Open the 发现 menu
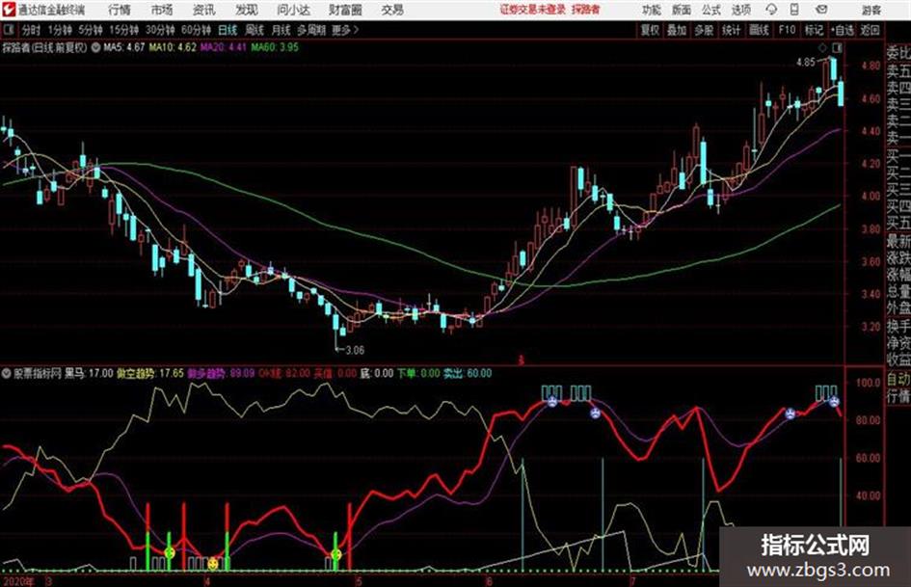The height and width of the screenshot is (587, 911). (247, 10)
